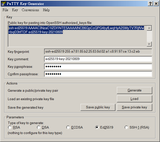Viewport: 160px width, 142px height.
Task: Click Save private key button
Action: point(135,107)
